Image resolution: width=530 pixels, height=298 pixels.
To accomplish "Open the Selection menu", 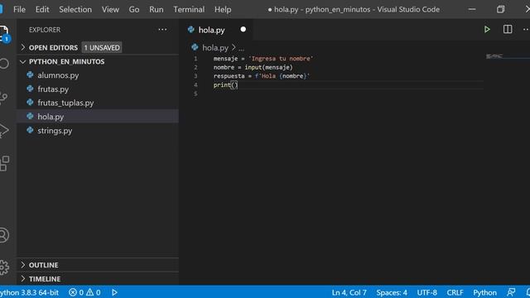I will 75,9.
